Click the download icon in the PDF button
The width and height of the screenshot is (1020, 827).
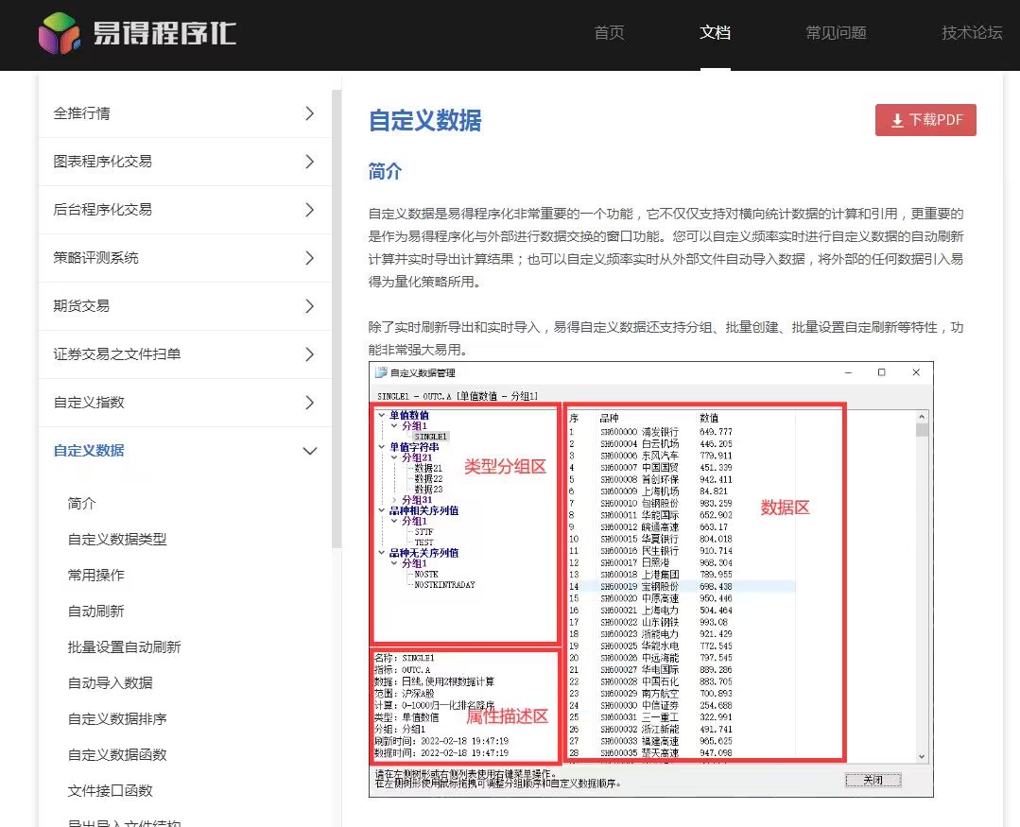897,120
